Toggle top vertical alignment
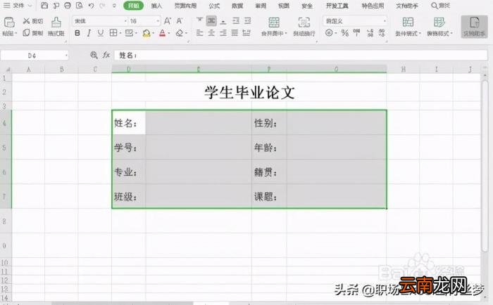 coord(199,21)
